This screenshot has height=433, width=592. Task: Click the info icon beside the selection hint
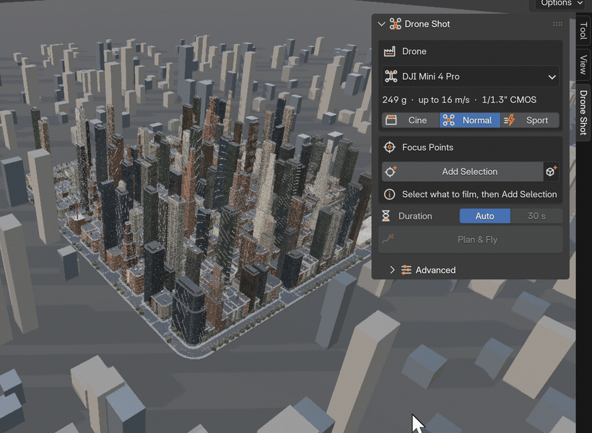click(x=390, y=194)
